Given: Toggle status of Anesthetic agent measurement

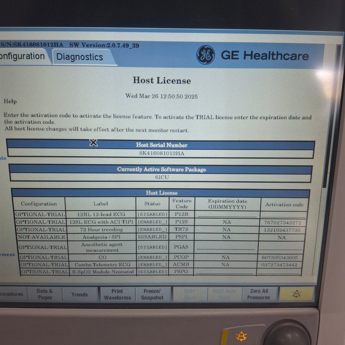Looking at the screenshot, I should coord(152,247).
